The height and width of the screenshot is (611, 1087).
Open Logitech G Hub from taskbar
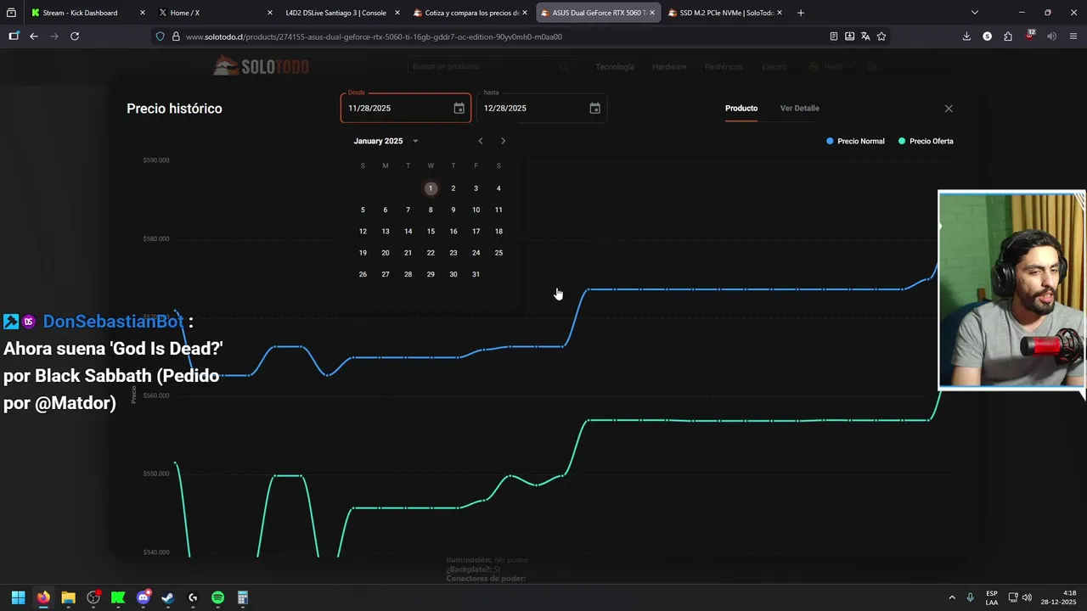point(193,597)
